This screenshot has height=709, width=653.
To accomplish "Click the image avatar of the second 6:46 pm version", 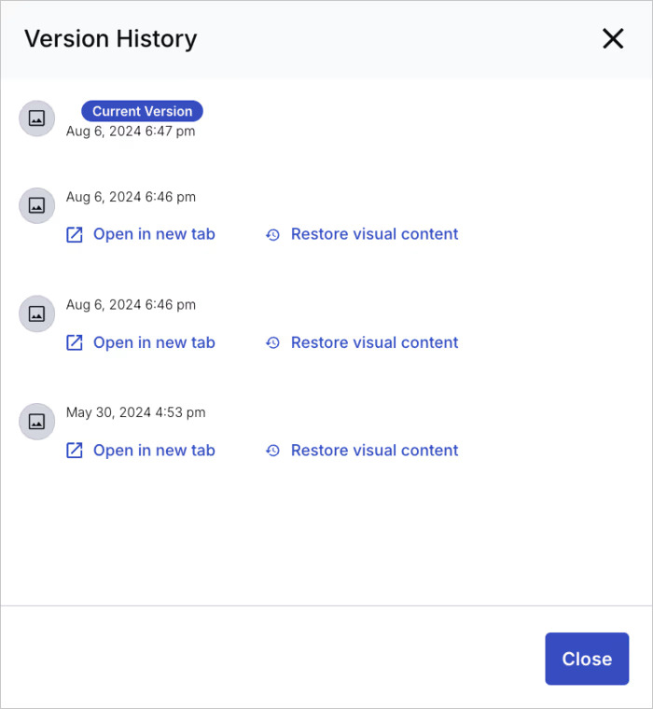I will (37, 313).
